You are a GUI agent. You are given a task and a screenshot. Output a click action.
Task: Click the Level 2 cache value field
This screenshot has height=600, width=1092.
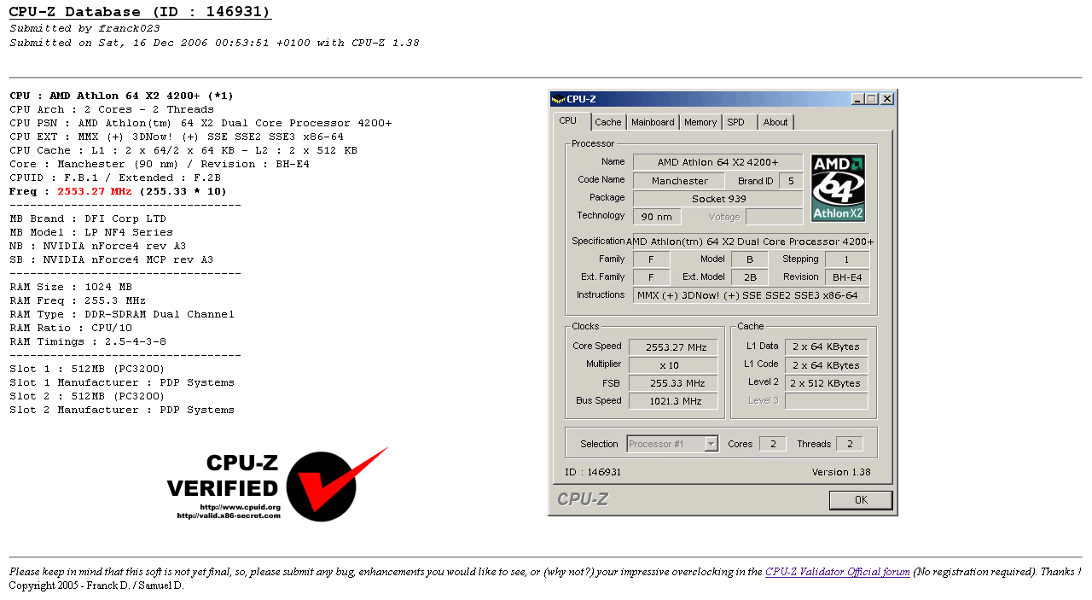(826, 383)
